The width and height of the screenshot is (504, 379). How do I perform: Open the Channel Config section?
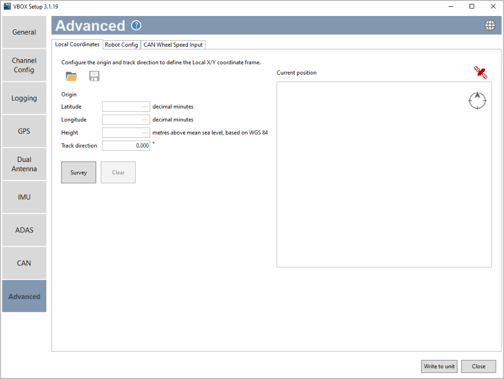[24, 65]
